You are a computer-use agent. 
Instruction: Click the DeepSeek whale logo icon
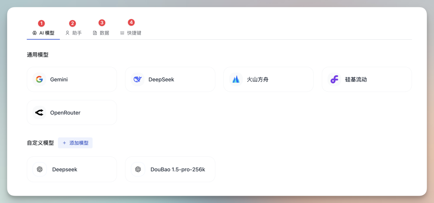(137, 80)
